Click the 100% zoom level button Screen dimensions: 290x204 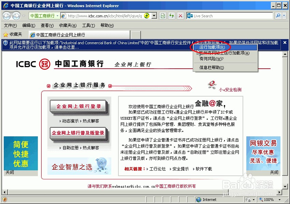[x=266, y=200]
